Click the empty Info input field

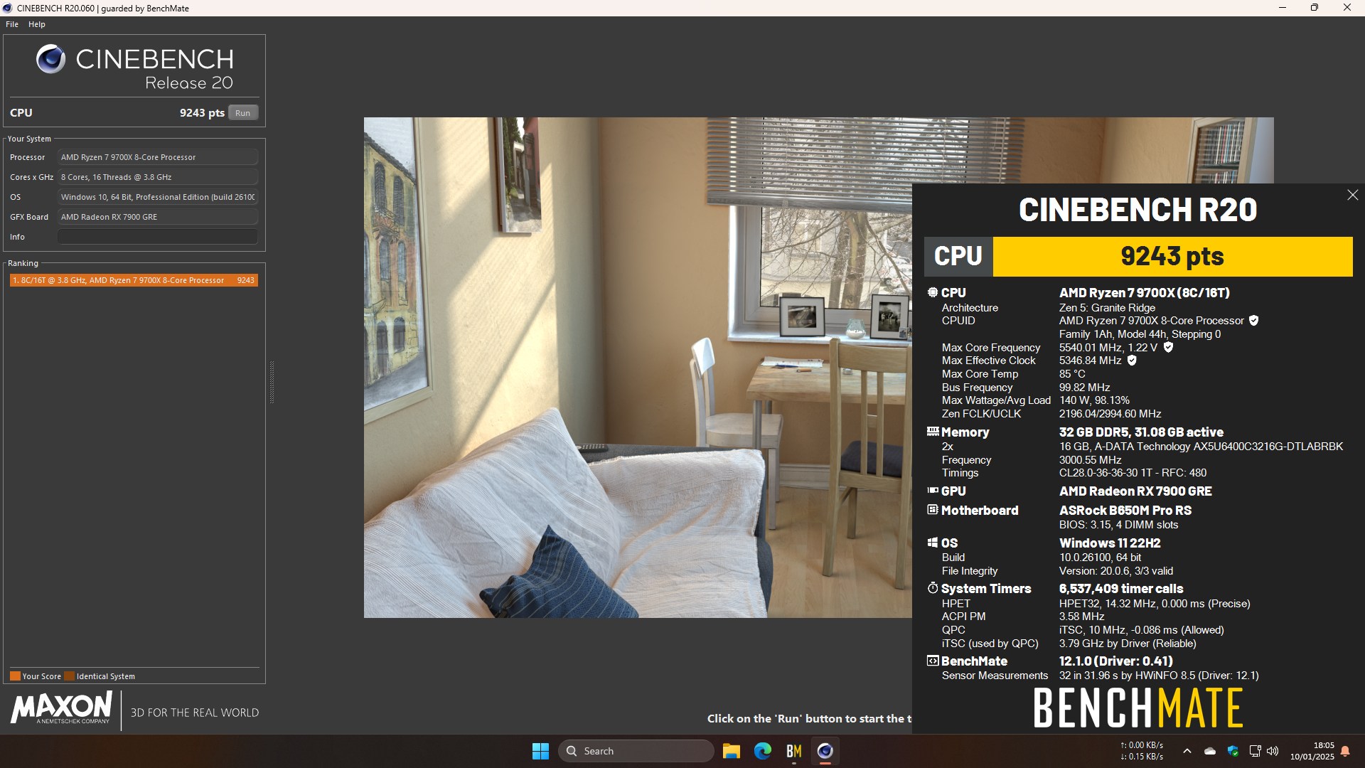click(158, 237)
